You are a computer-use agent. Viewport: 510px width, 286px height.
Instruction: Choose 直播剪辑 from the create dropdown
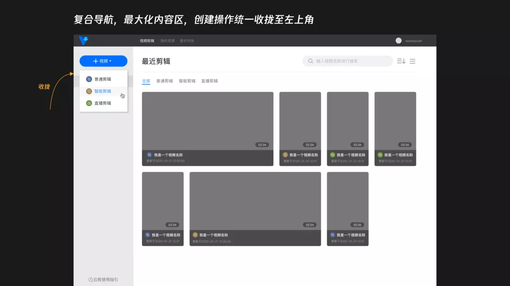pyautogui.click(x=103, y=103)
